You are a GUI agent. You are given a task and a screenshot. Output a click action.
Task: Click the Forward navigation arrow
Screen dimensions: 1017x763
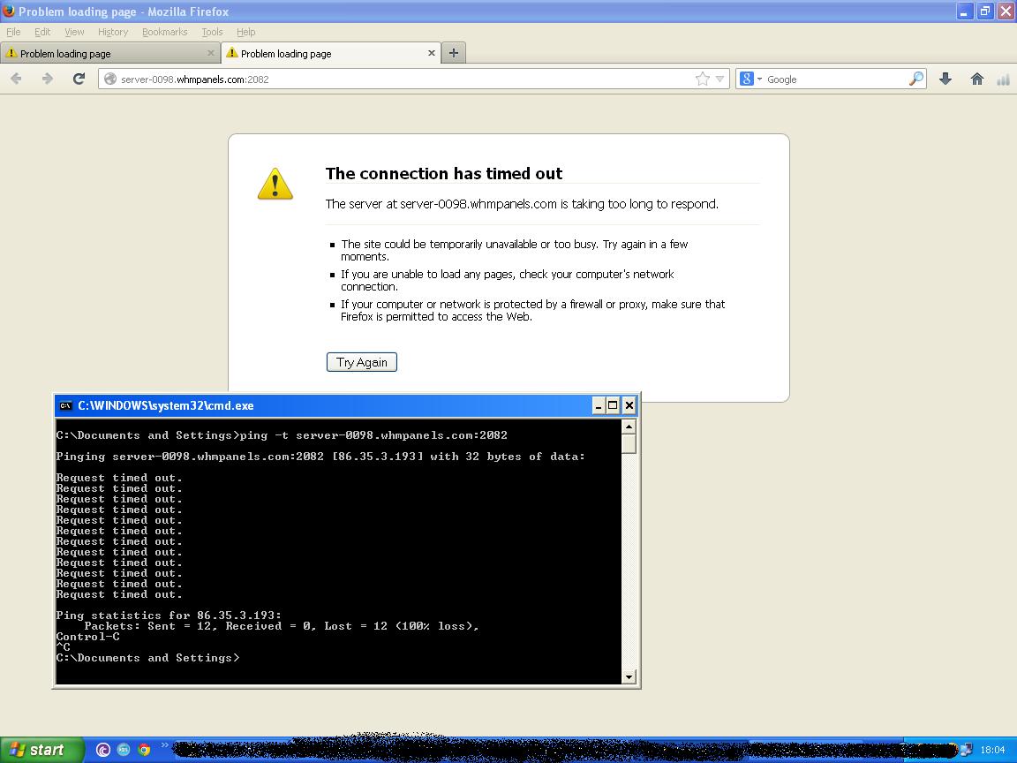pyautogui.click(x=47, y=79)
